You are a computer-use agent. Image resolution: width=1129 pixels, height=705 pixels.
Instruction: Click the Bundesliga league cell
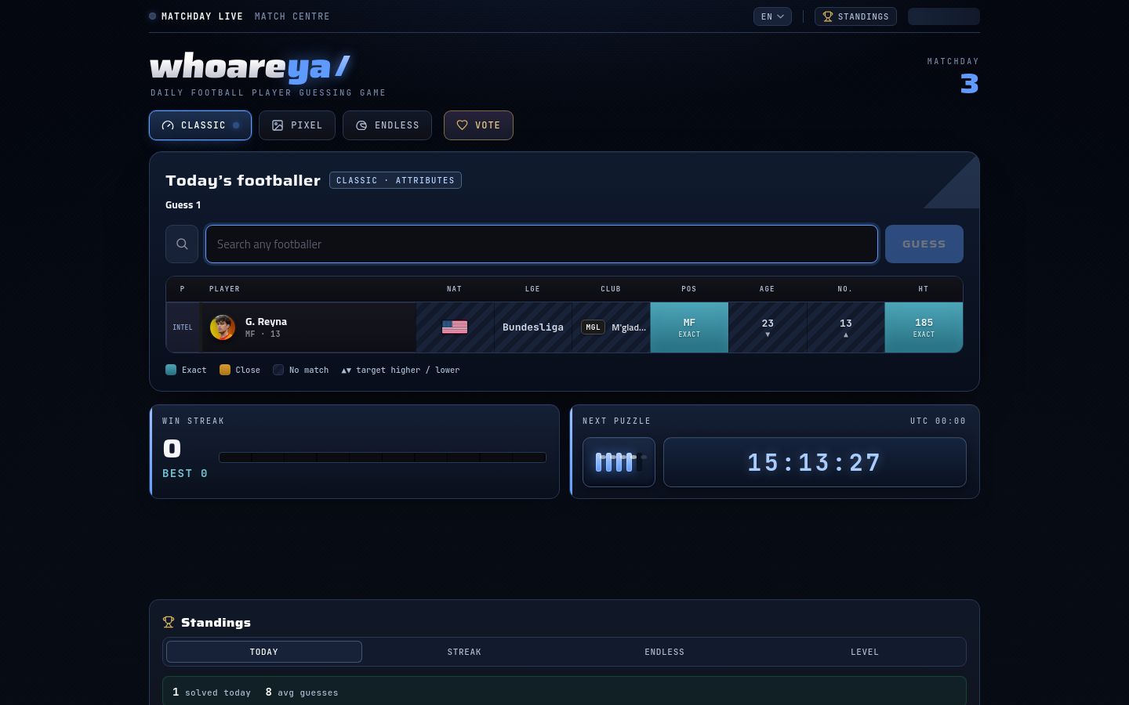pos(533,327)
